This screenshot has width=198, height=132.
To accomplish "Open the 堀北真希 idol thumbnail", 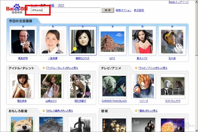I will pyautogui.click(x=22, y=86).
